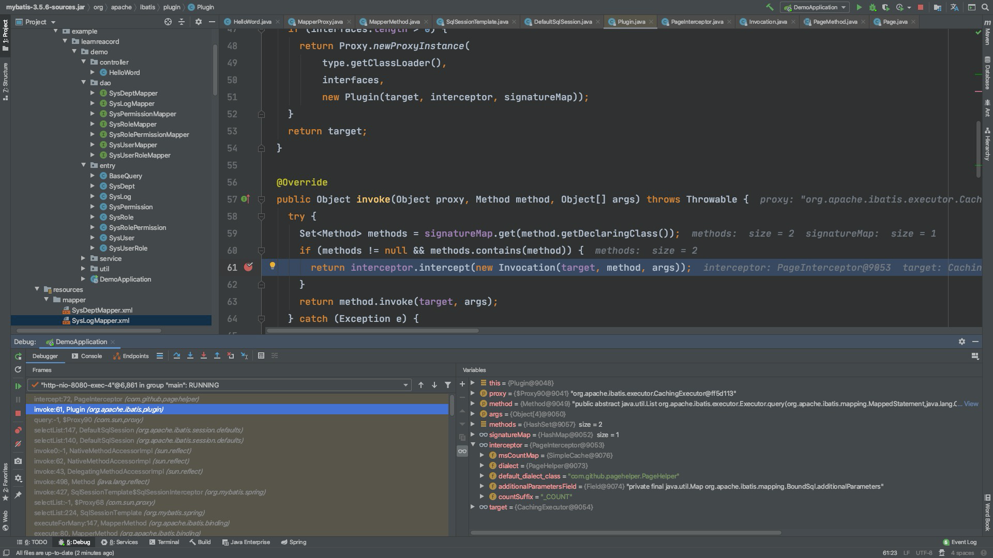Open the DemoApplication run configuration dropdown
993x558 pixels.
pos(816,7)
